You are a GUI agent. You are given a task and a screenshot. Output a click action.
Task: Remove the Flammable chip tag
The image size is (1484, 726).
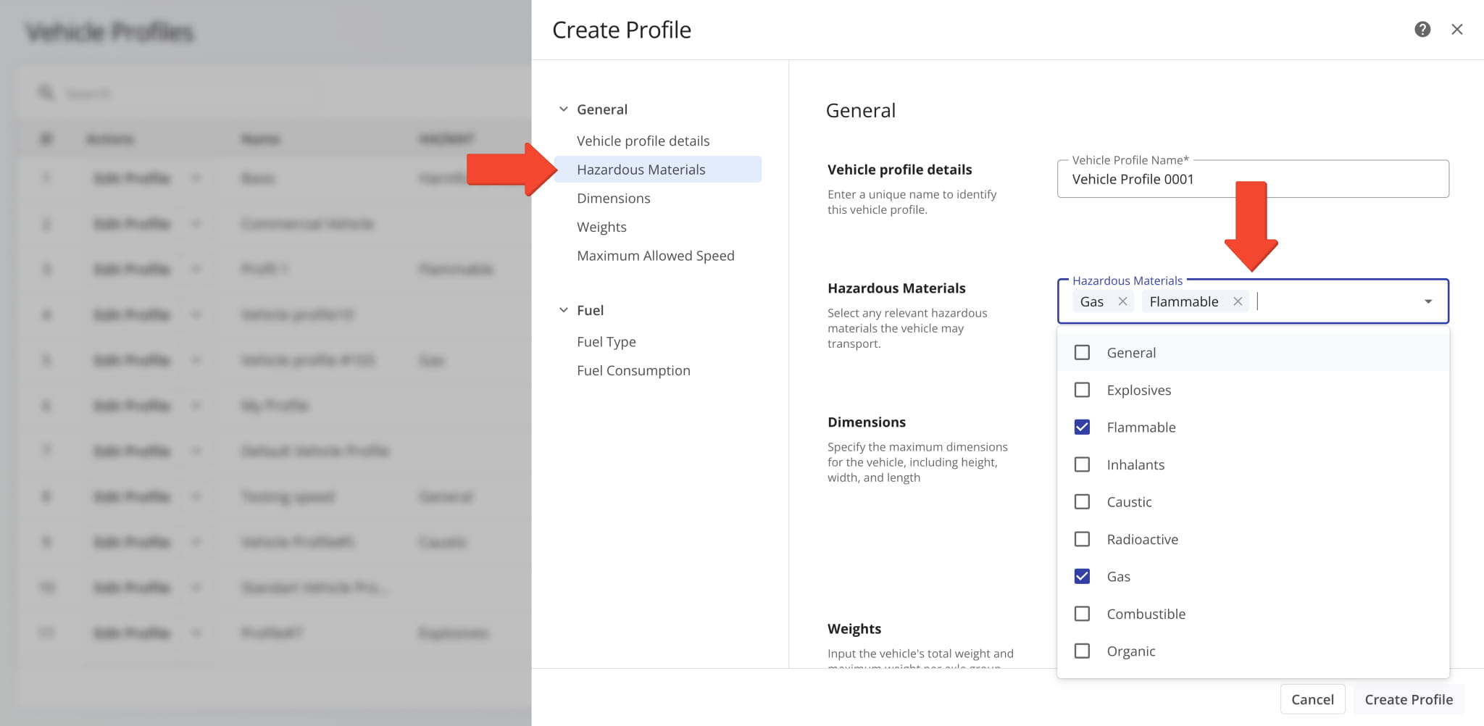(1238, 301)
